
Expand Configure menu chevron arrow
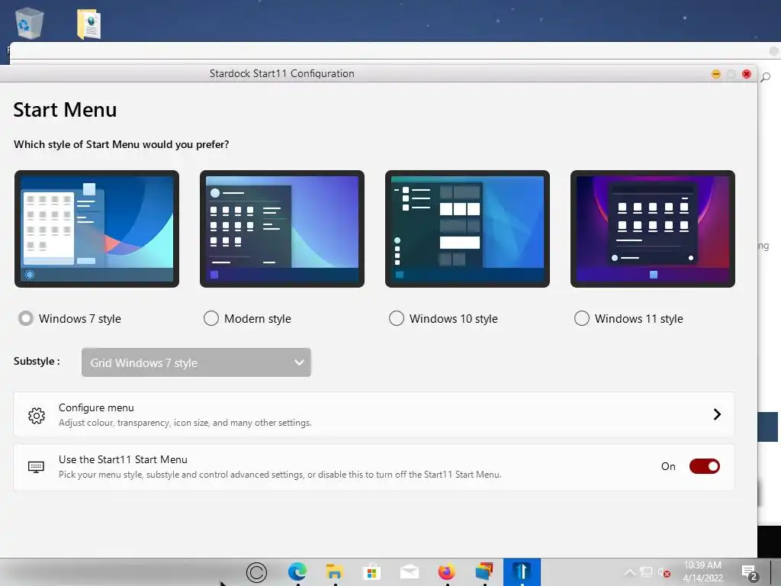[x=717, y=414]
